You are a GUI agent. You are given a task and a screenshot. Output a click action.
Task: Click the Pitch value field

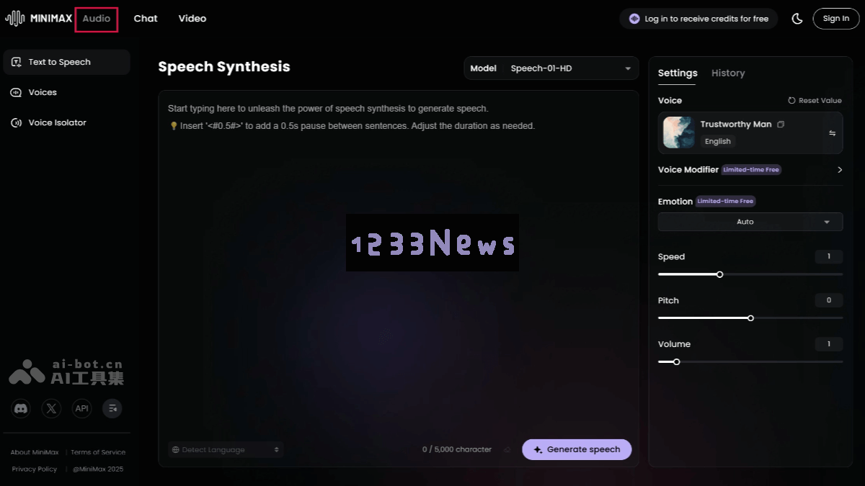pos(829,300)
